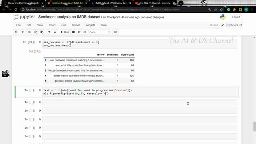Click the Last Checkpoint status text
Screen dimensions: 256x144
[x=120, y=17]
